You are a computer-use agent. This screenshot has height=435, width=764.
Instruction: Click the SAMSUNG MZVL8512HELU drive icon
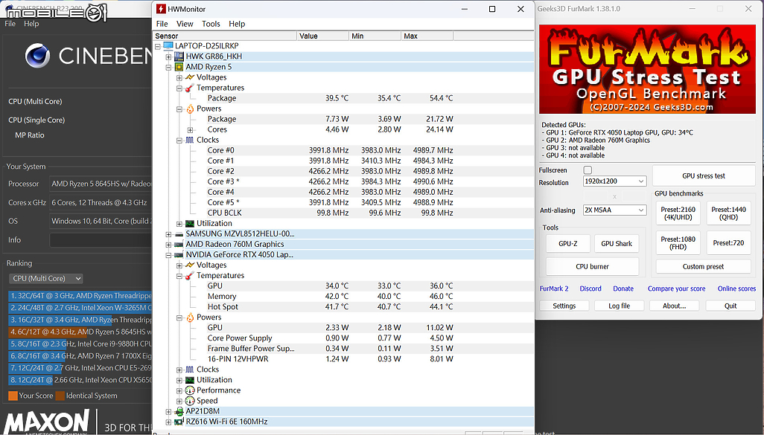click(179, 234)
